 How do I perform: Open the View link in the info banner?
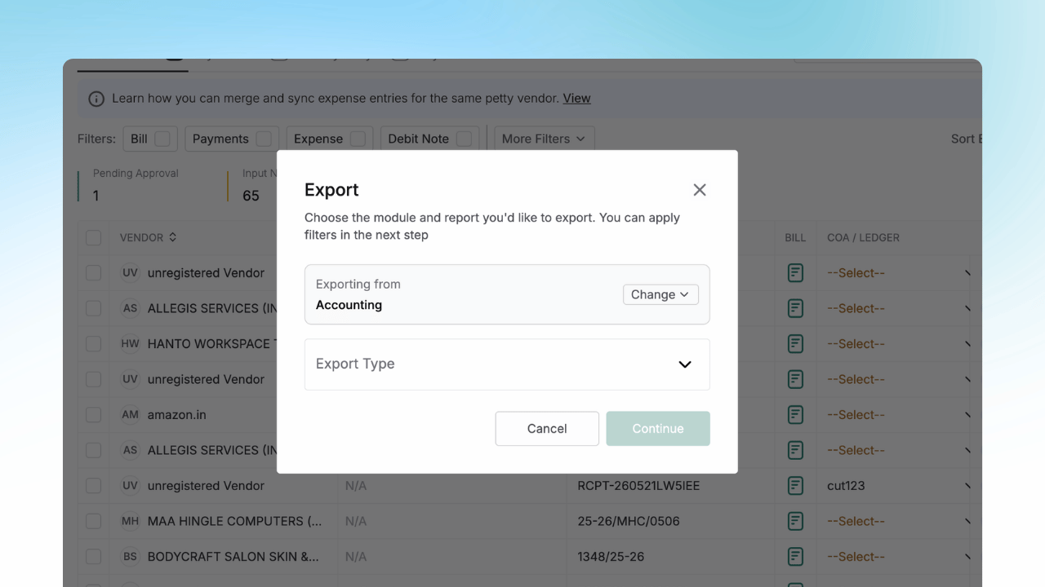click(x=576, y=98)
